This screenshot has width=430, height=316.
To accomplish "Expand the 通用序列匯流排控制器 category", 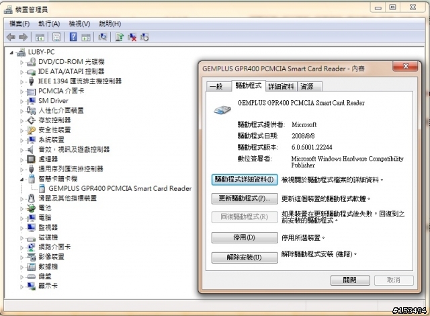I will [21, 169].
